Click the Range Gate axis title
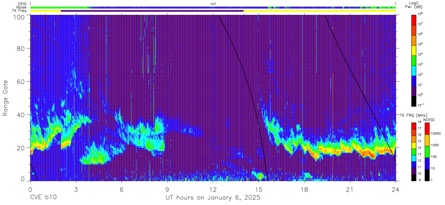The height and width of the screenshot is (205, 445). pyautogui.click(x=5, y=98)
